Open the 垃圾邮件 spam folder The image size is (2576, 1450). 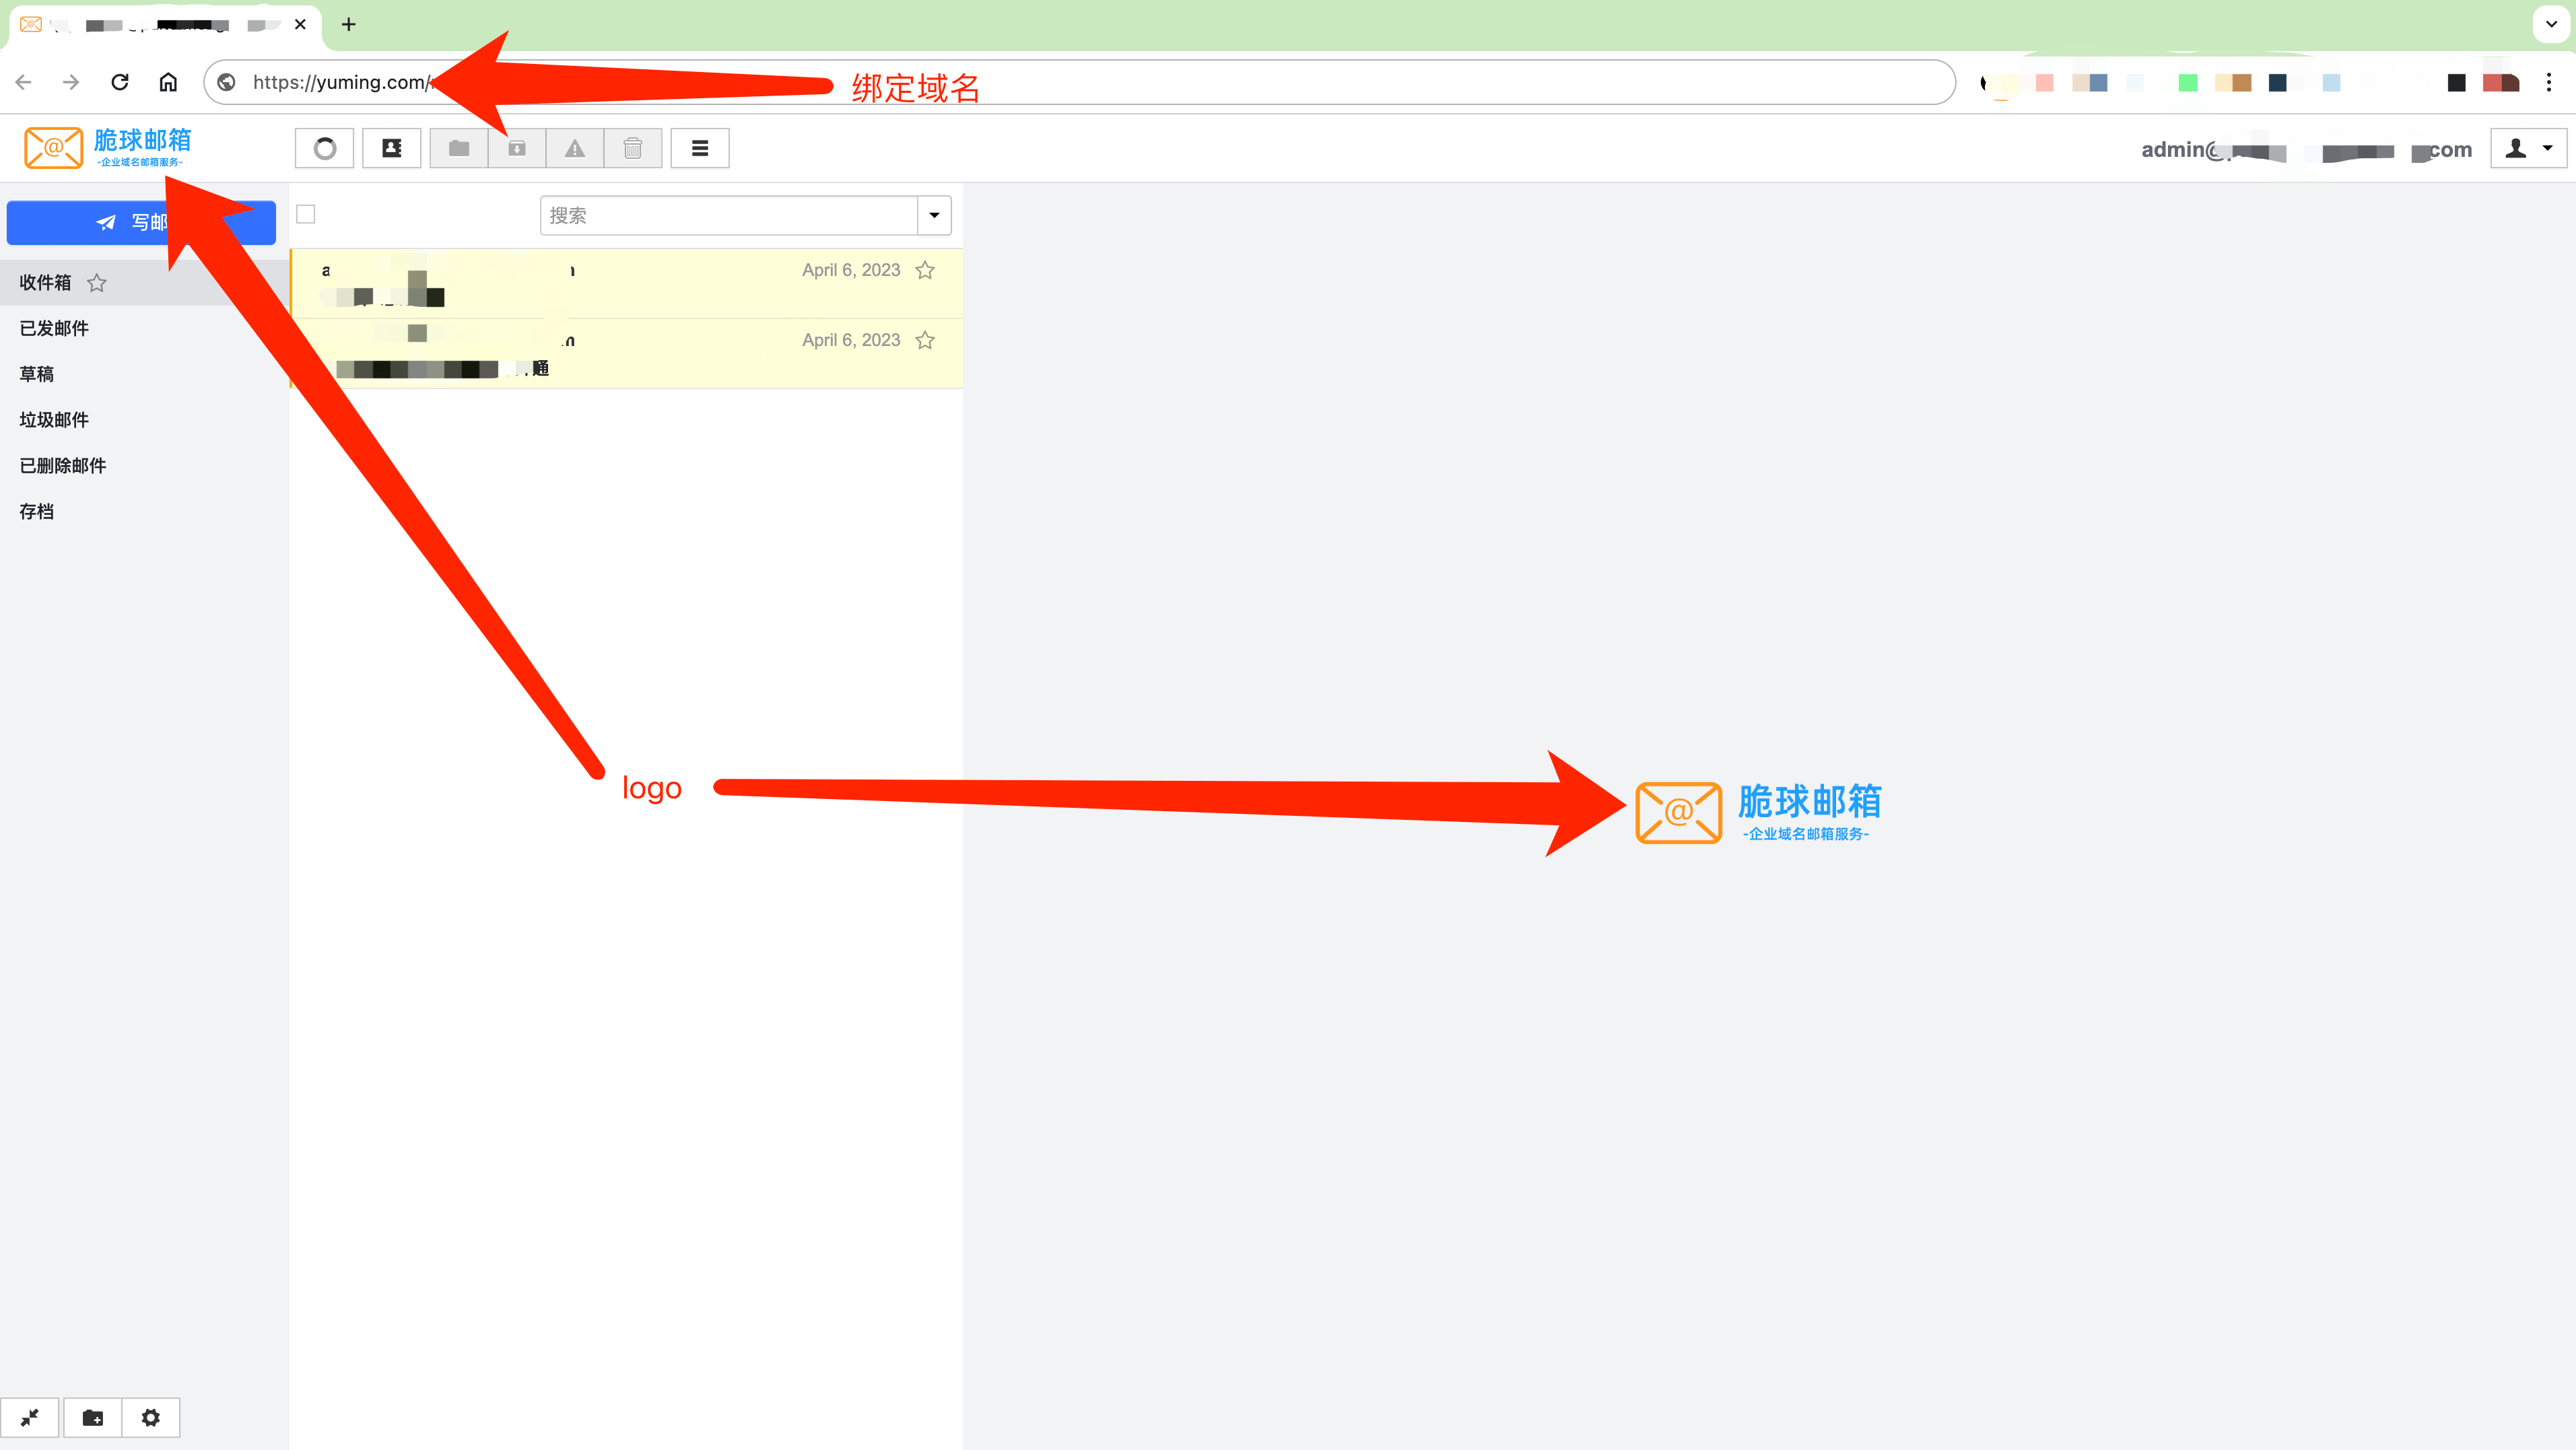point(54,420)
